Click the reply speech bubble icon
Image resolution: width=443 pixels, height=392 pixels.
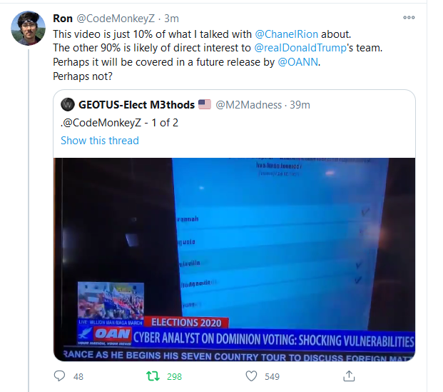pos(59,376)
